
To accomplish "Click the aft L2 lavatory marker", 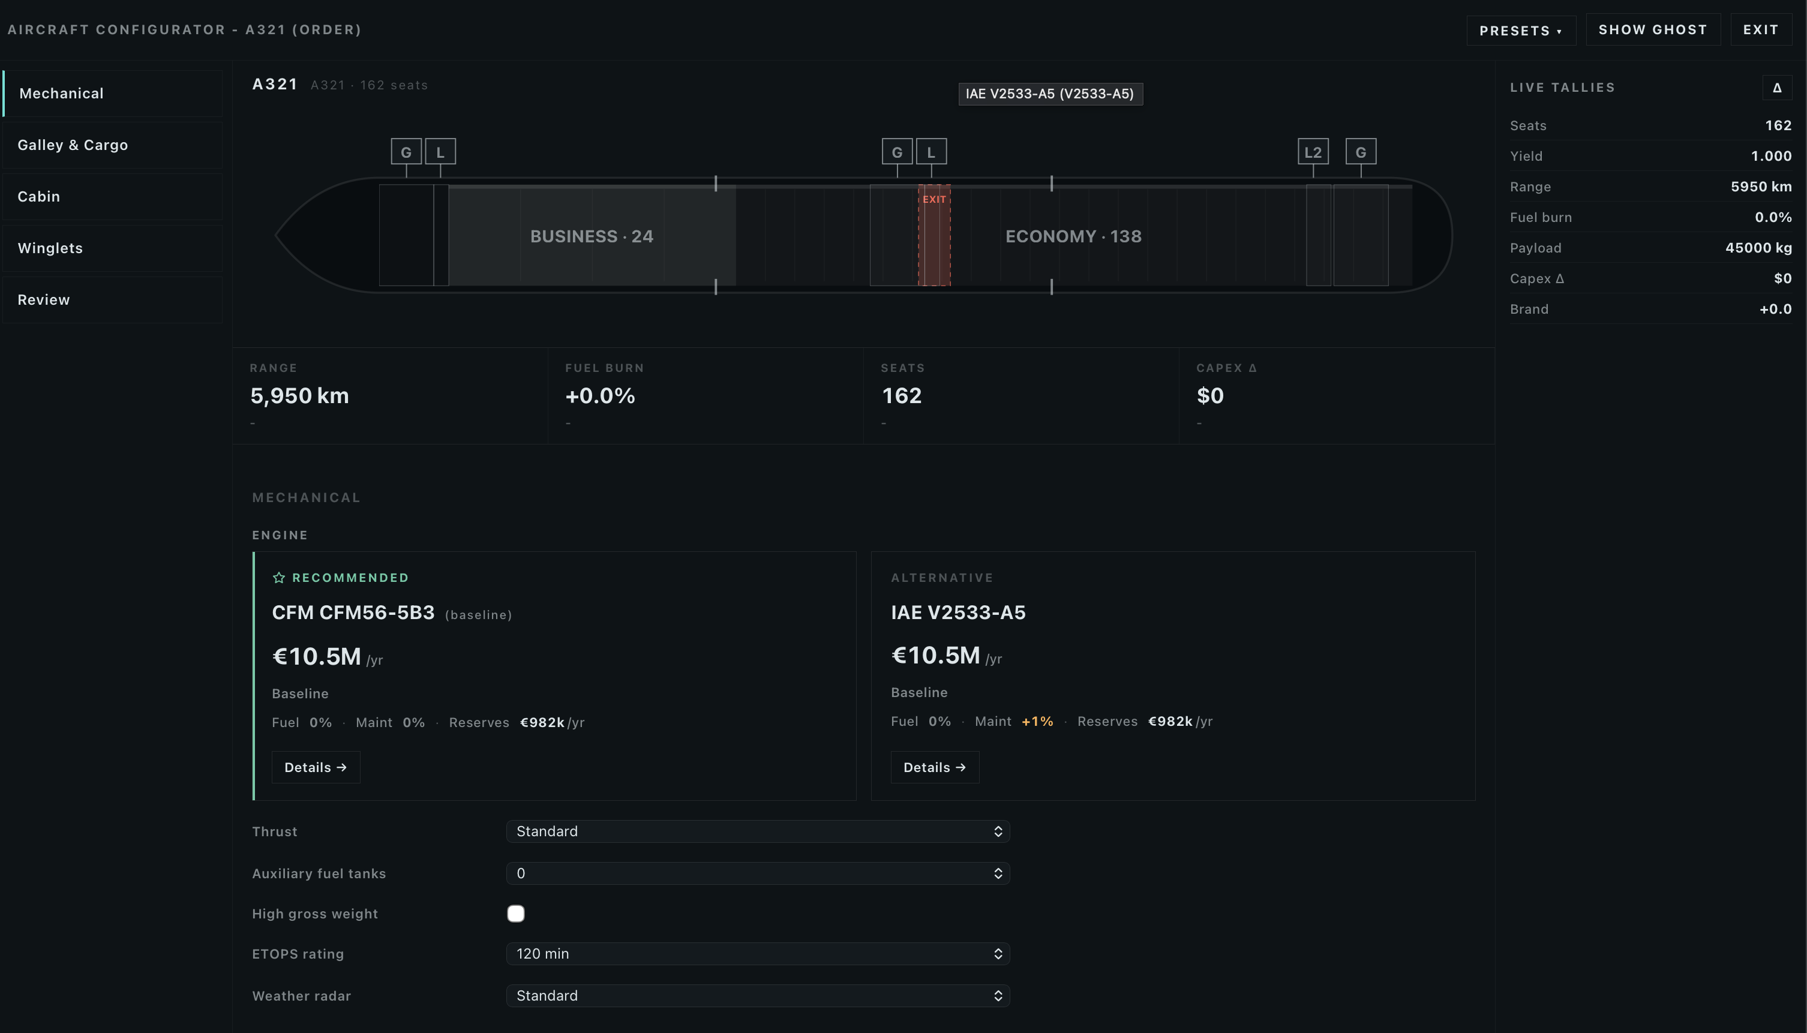I will point(1313,152).
